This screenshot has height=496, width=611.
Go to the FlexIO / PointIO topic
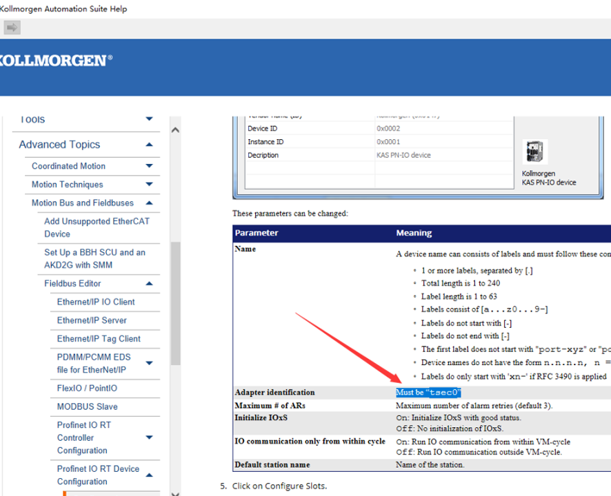coord(87,389)
